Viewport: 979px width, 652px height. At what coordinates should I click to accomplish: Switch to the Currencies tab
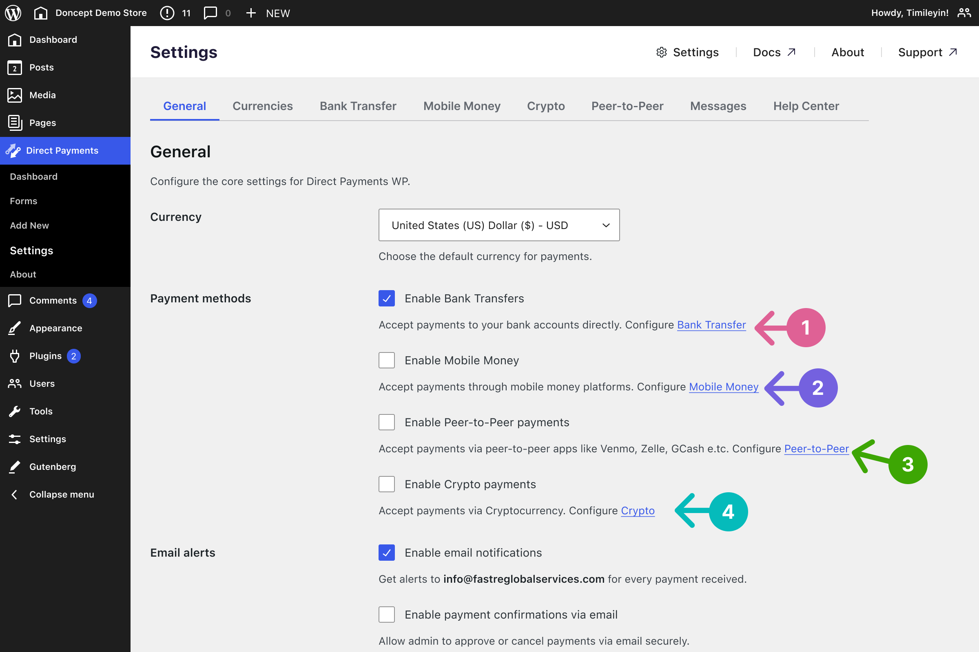(263, 106)
